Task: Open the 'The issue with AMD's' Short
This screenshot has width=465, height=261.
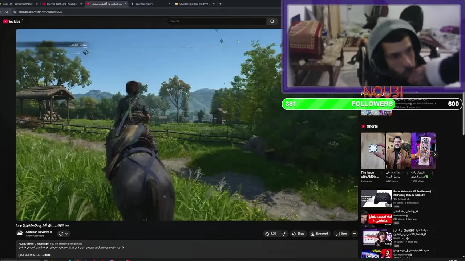Action: tap(373, 151)
